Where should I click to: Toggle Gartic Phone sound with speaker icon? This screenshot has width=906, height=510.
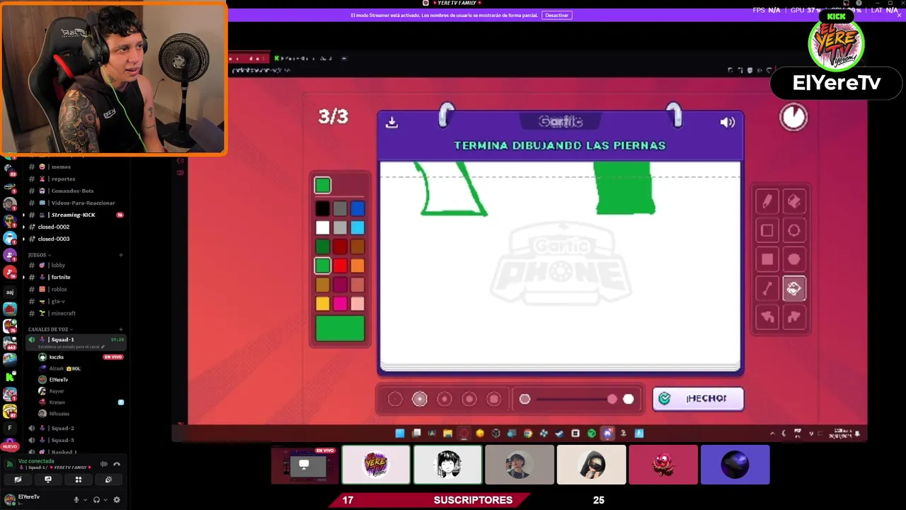point(727,123)
